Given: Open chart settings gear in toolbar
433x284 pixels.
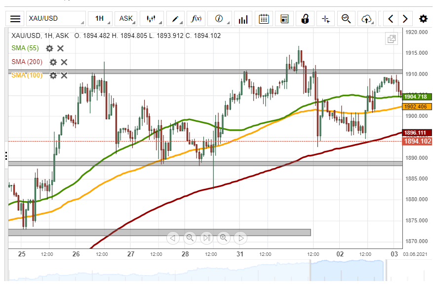Looking at the screenshot, I should pyautogui.click(x=423, y=19).
